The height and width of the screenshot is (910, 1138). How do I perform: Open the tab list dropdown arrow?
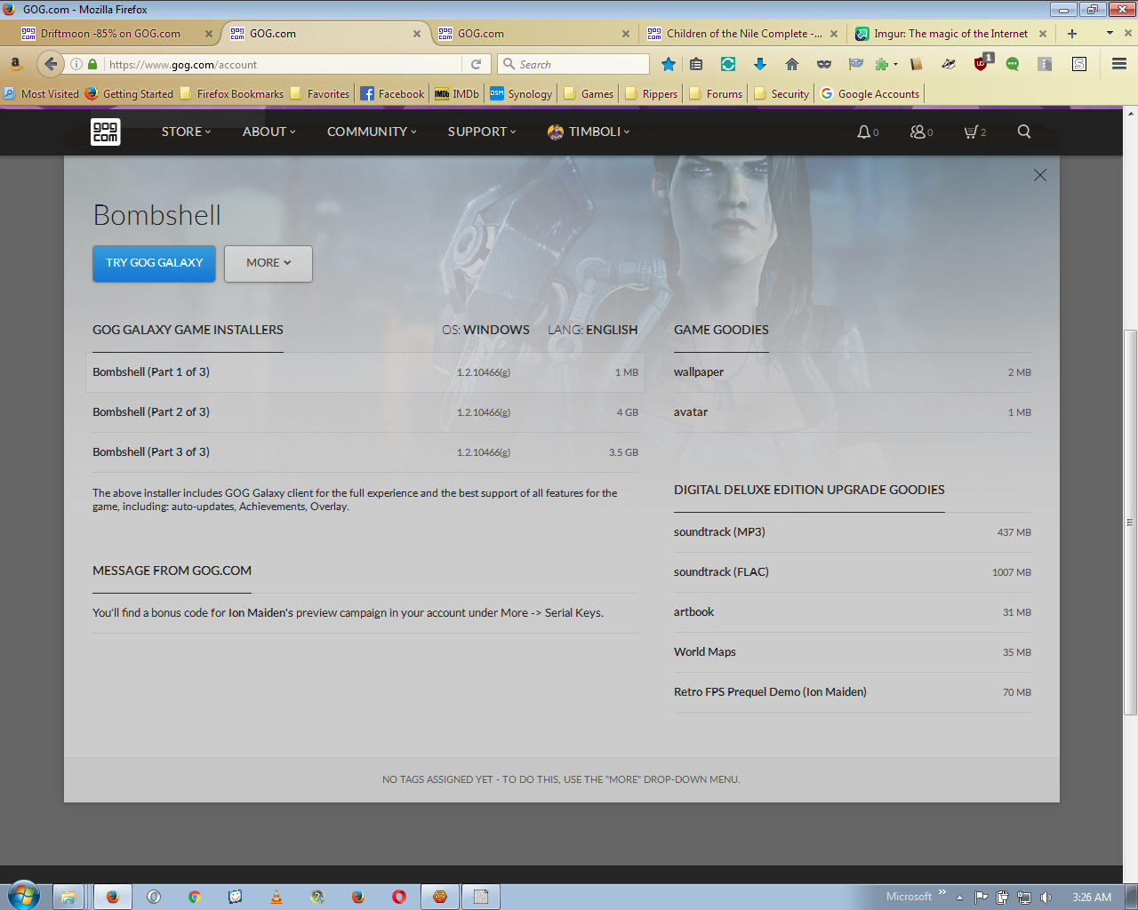(x=1110, y=33)
